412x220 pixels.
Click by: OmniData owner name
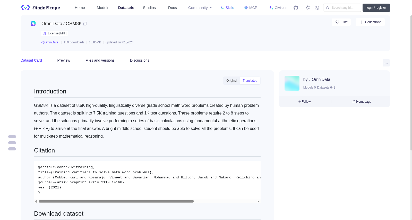317,80
